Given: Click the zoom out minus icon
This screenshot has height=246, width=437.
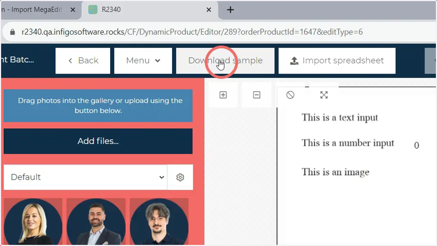Looking at the screenshot, I should coord(257,95).
